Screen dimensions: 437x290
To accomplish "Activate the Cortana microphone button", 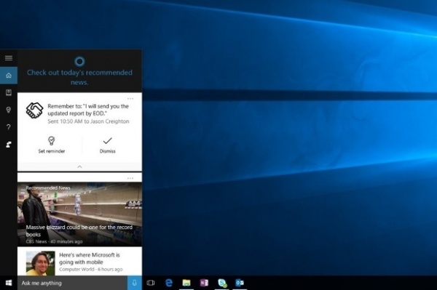I will click(135, 283).
